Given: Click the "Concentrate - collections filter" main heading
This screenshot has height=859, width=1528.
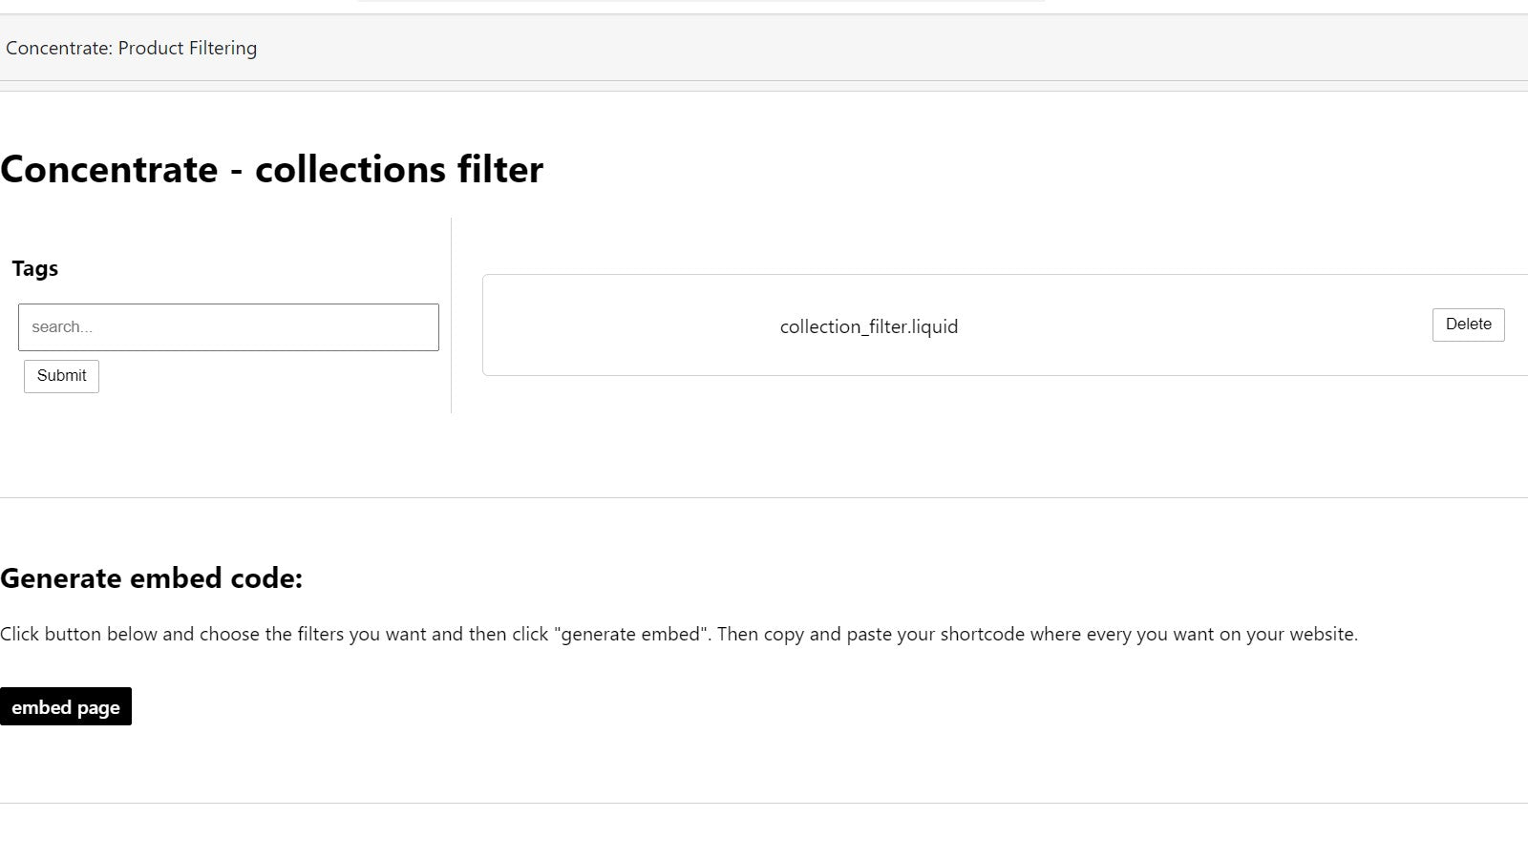Looking at the screenshot, I should pyautogui.click(x=271, y=169).
